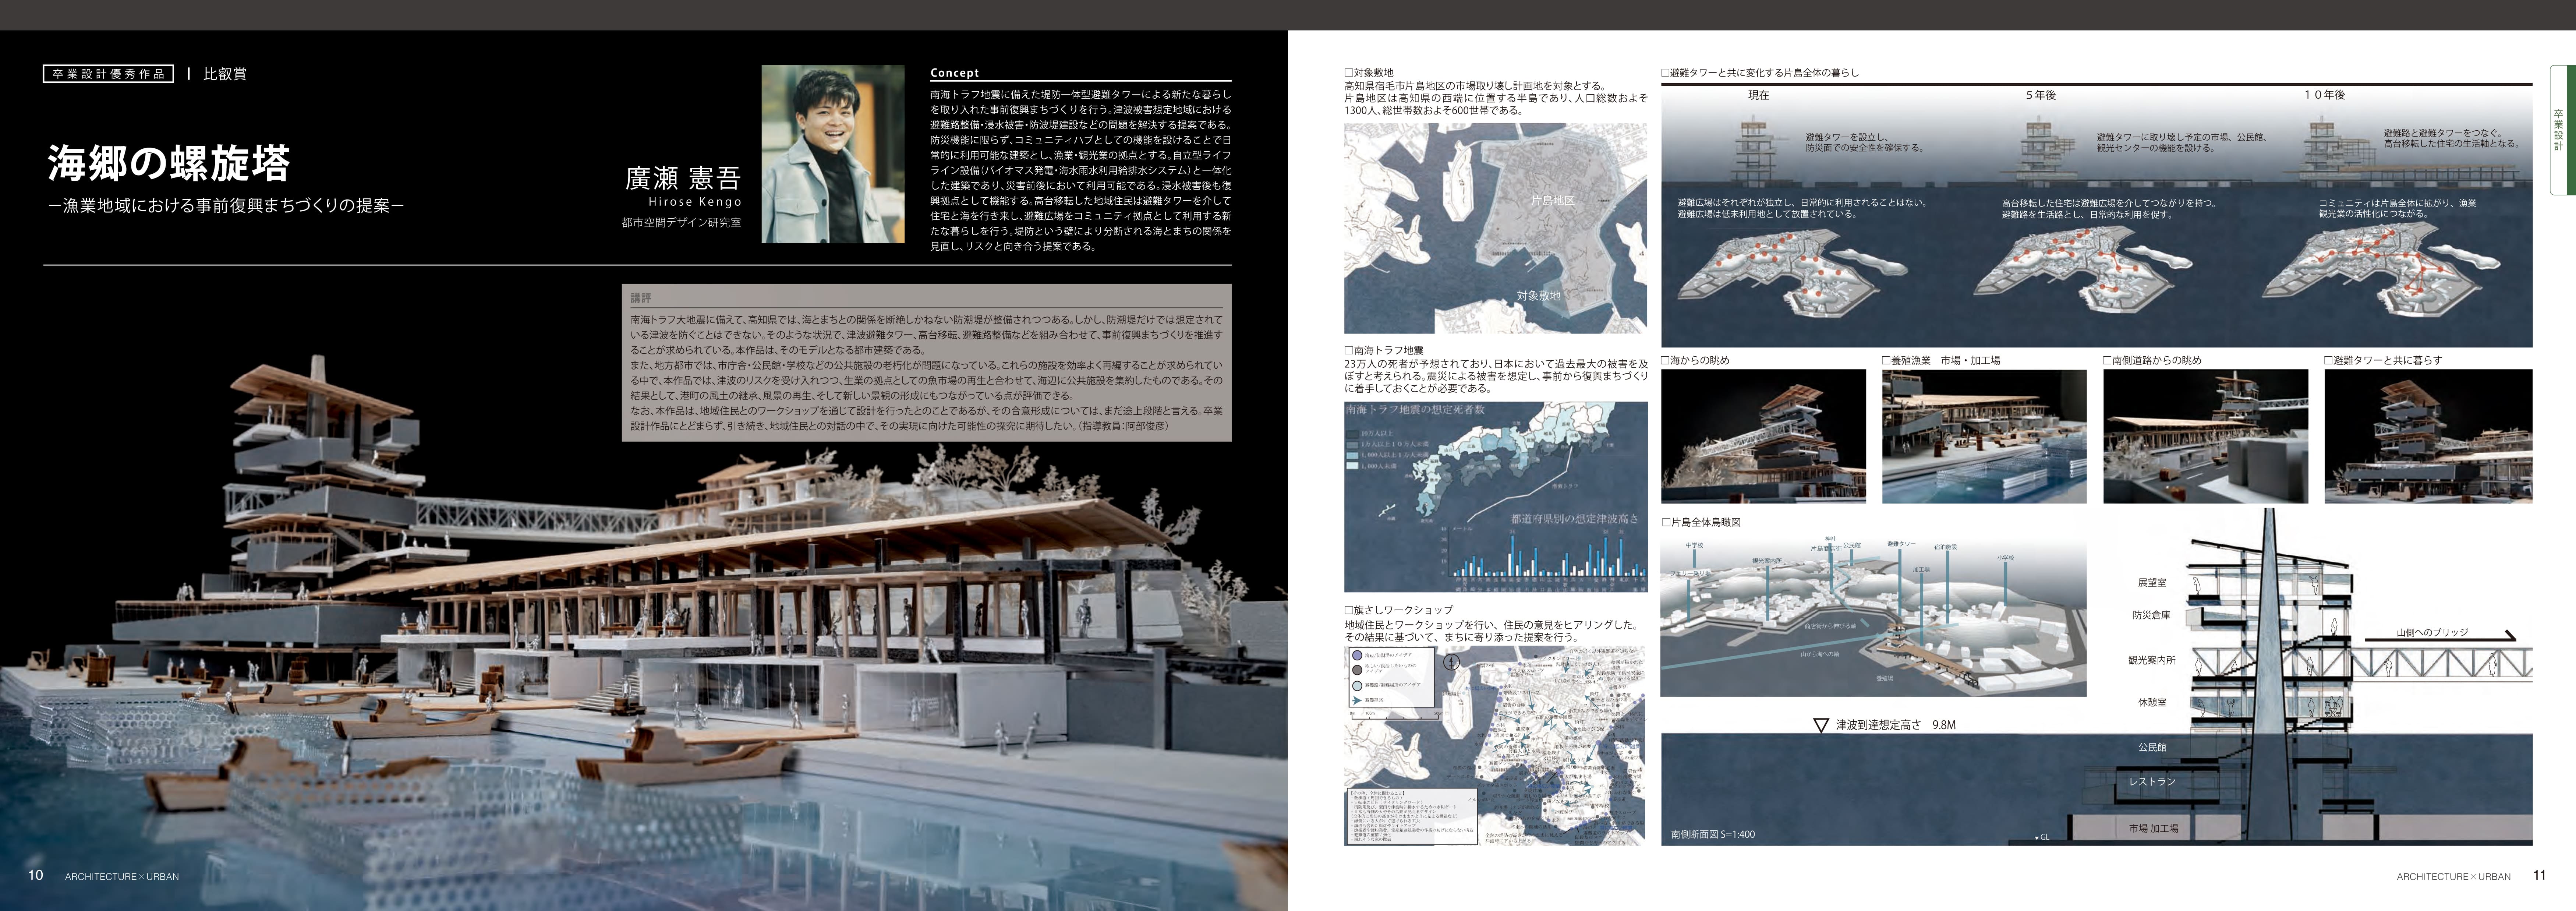Viewport: 2576px width, 911px height.
Task: Select the '□海からの眺め' caption
Action: point(1695,360)
